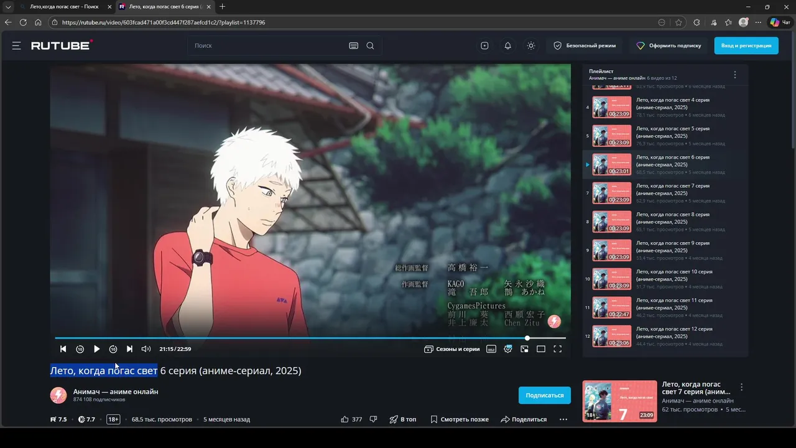Bookmark this page with star
The height and width of the screenshot is (448, 796).
(678, 22)
